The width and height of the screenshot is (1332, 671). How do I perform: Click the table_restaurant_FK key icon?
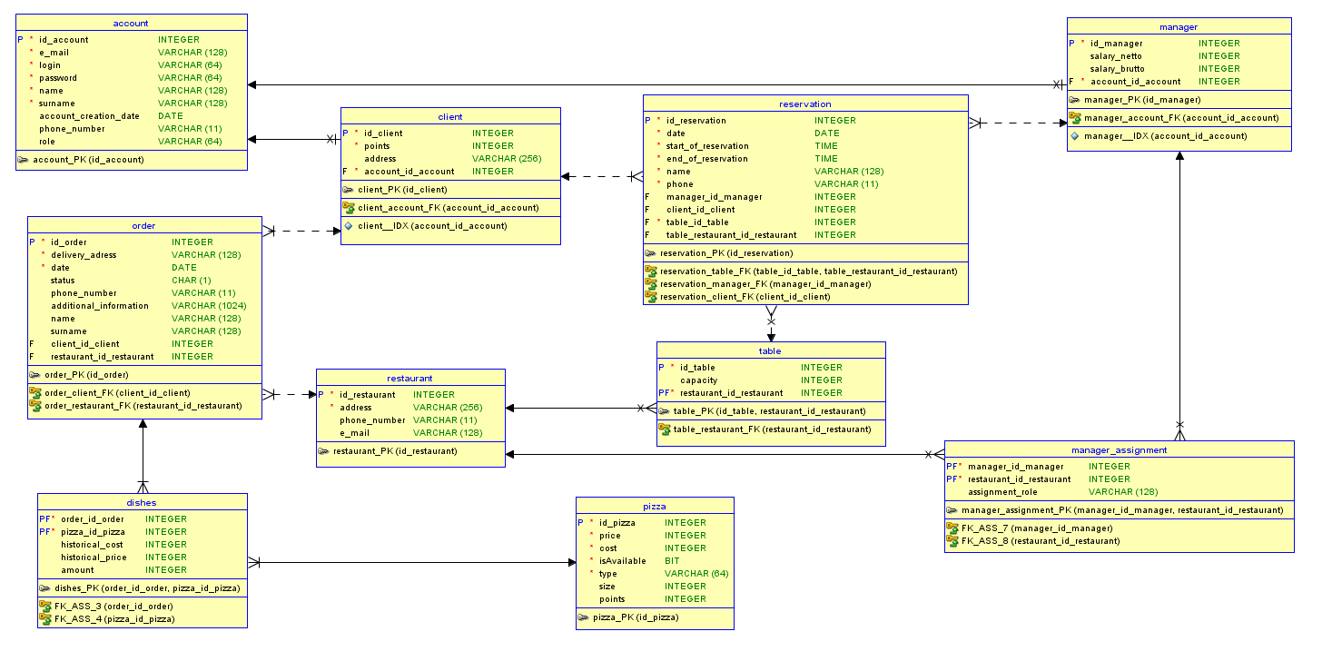665,429
